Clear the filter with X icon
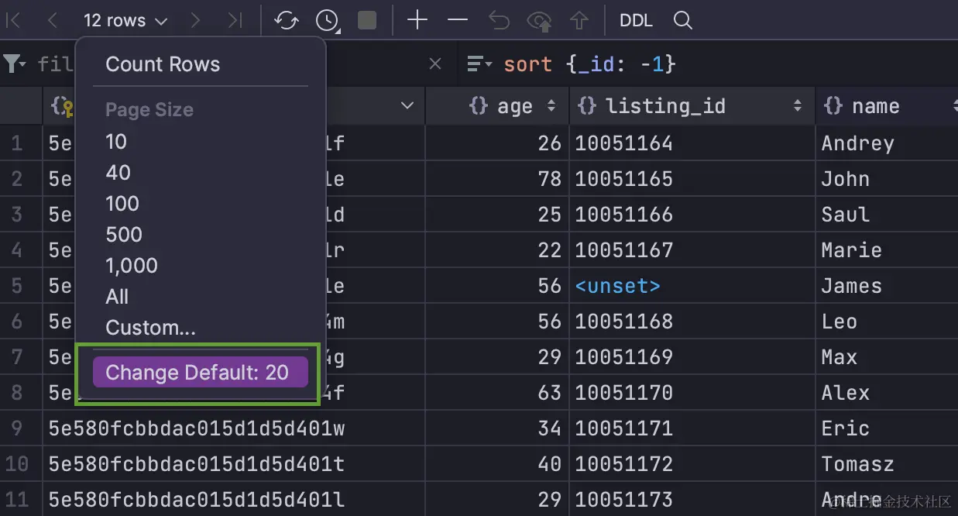Viewport: 958px width, 516px height. [435, 64]
